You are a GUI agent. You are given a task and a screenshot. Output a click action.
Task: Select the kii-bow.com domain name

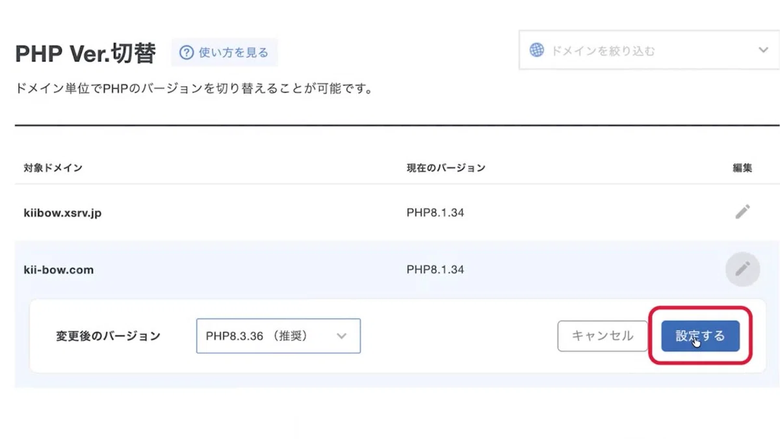pos(58,269)
